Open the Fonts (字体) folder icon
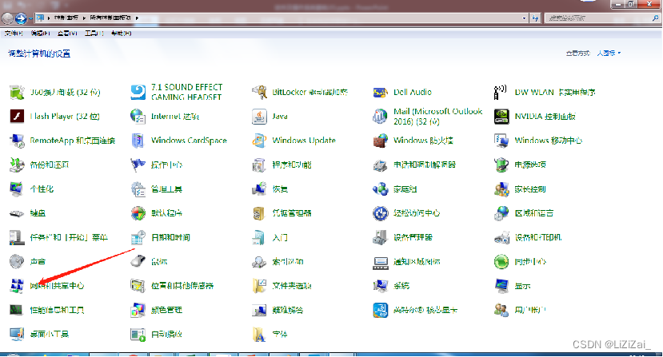663x357 pixels. pyautogui.click(x=259, y=334)
